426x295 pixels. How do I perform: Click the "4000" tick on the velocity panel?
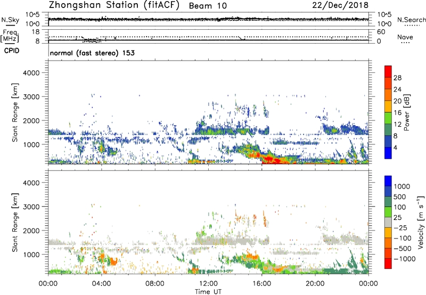click(x=31, y=183)
